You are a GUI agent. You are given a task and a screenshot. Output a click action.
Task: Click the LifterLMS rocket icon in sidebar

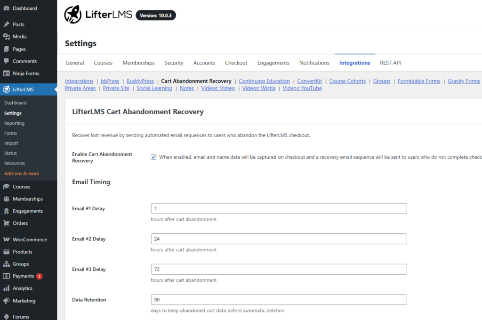click(x=6, y=89)
